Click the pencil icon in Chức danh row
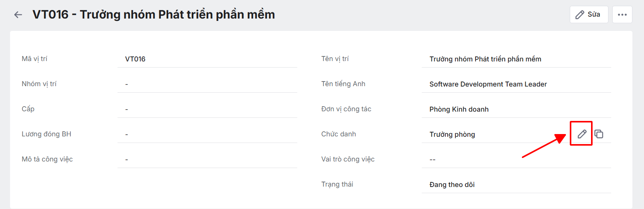This screenshot has height=209, width=644. (582, 134)
